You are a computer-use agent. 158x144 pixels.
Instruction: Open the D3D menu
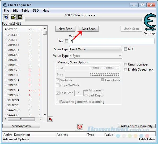36,11
